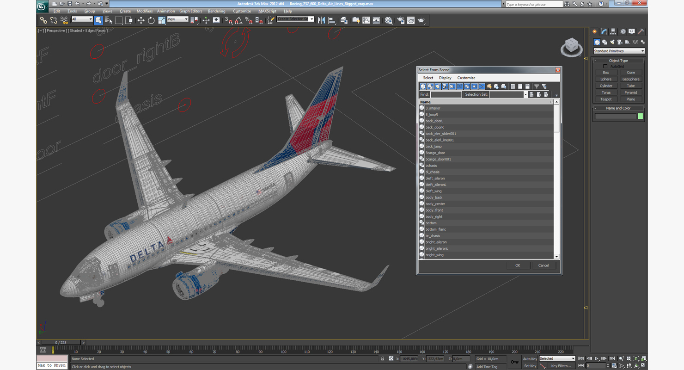Choose the Rectangular Selection Region tool
The image size is (684, 370).
[x=119, y=20]
